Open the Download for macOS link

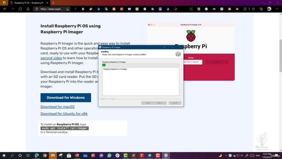(57, 107)
